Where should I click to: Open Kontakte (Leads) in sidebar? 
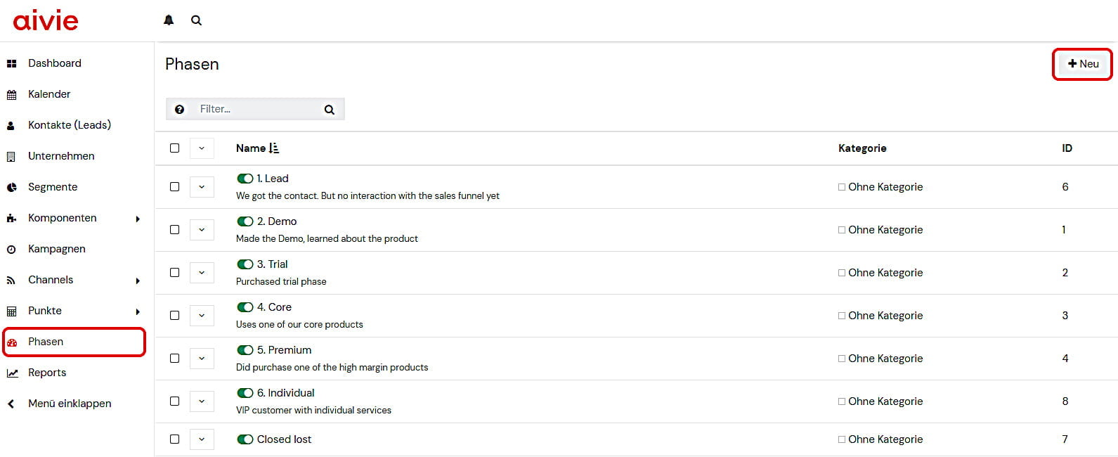click(70, 125)
